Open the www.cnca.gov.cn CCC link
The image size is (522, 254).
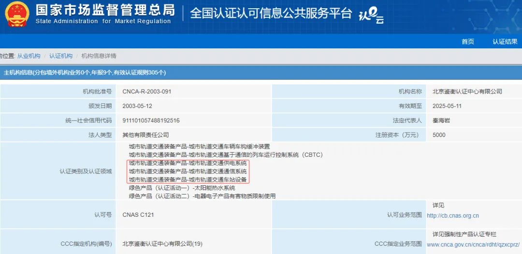(474, 245)
